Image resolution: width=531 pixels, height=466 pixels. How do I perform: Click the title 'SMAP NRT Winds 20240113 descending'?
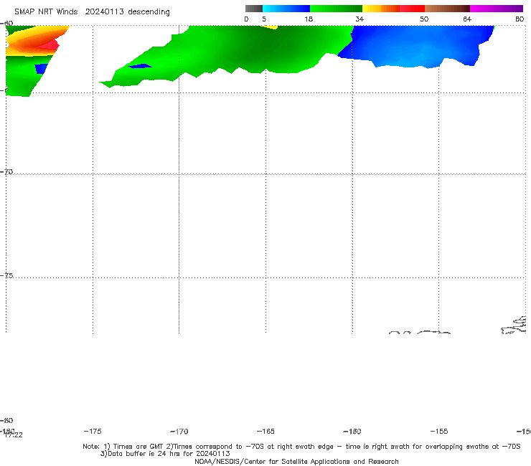click(92, 11)
